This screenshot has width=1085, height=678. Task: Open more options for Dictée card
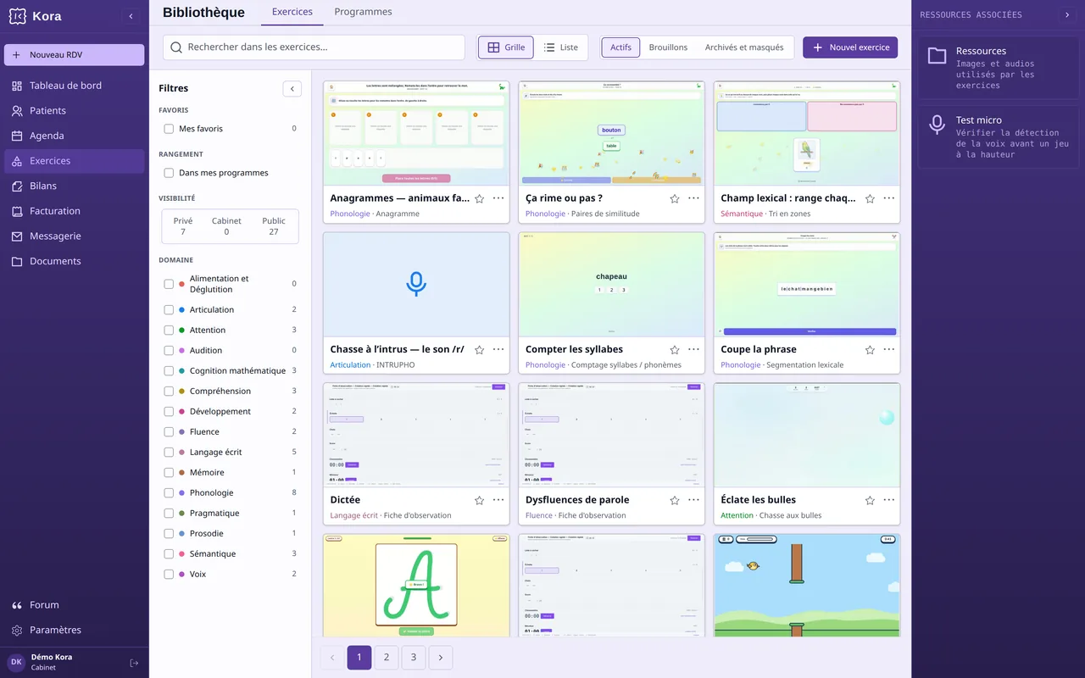point(498,500)
